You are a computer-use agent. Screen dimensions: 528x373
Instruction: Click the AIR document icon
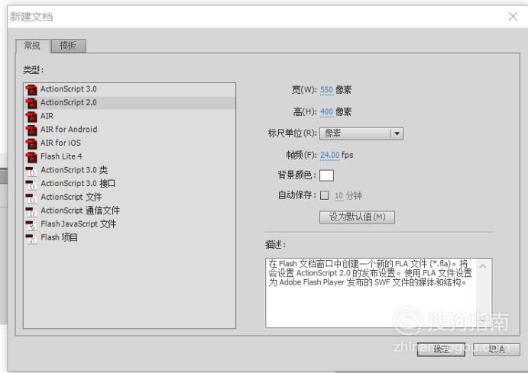pyautogui.click(x=31, y=116)
